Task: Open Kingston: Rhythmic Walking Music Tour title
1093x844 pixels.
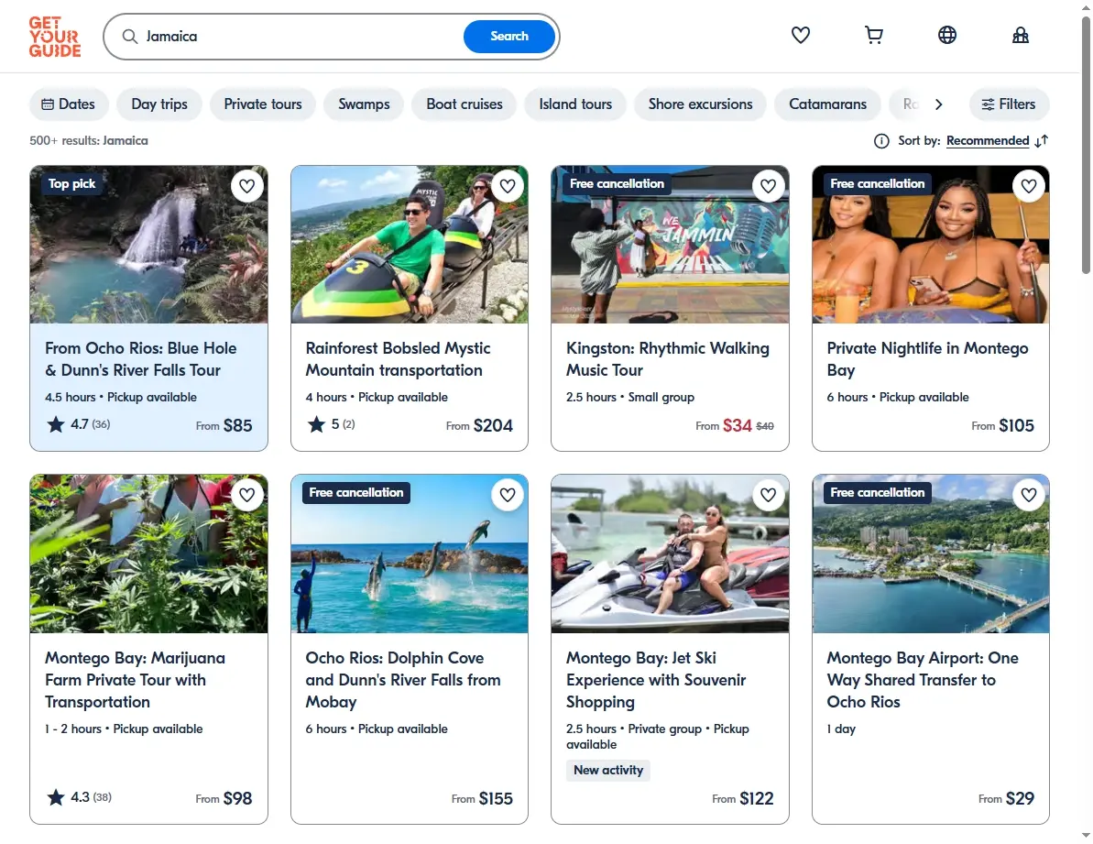Action: click(x=667, y=359)
